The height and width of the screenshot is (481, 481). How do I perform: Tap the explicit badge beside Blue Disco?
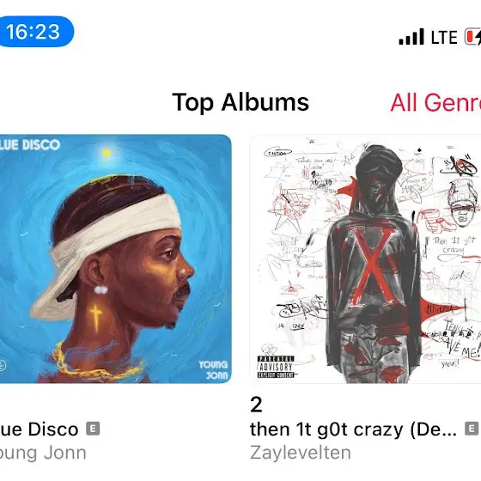pos(93,429)
